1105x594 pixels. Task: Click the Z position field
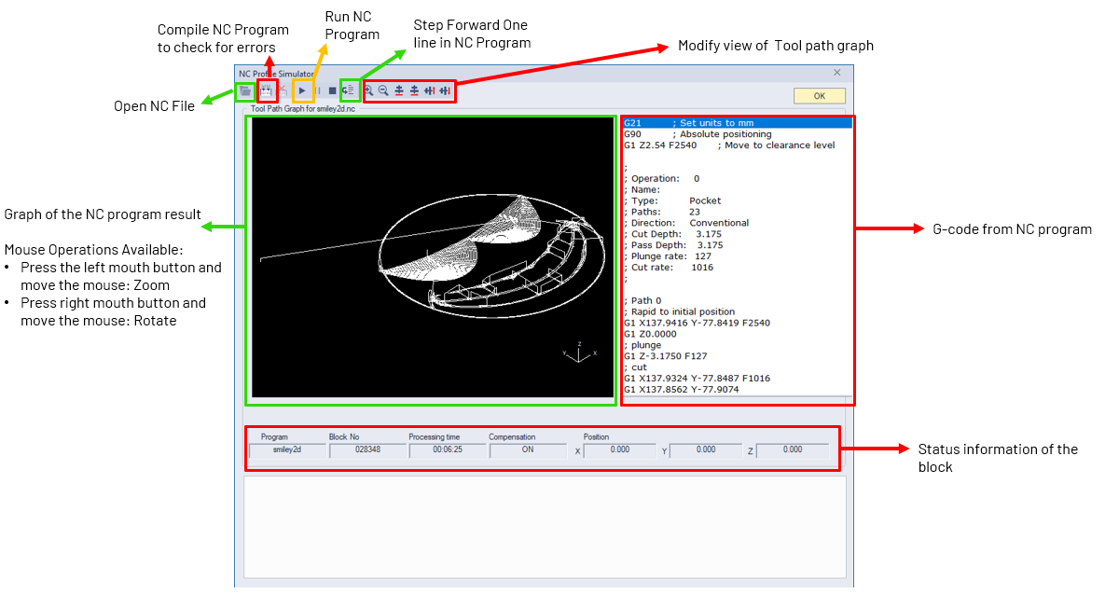pyautogui.click(x=793, y=450)
